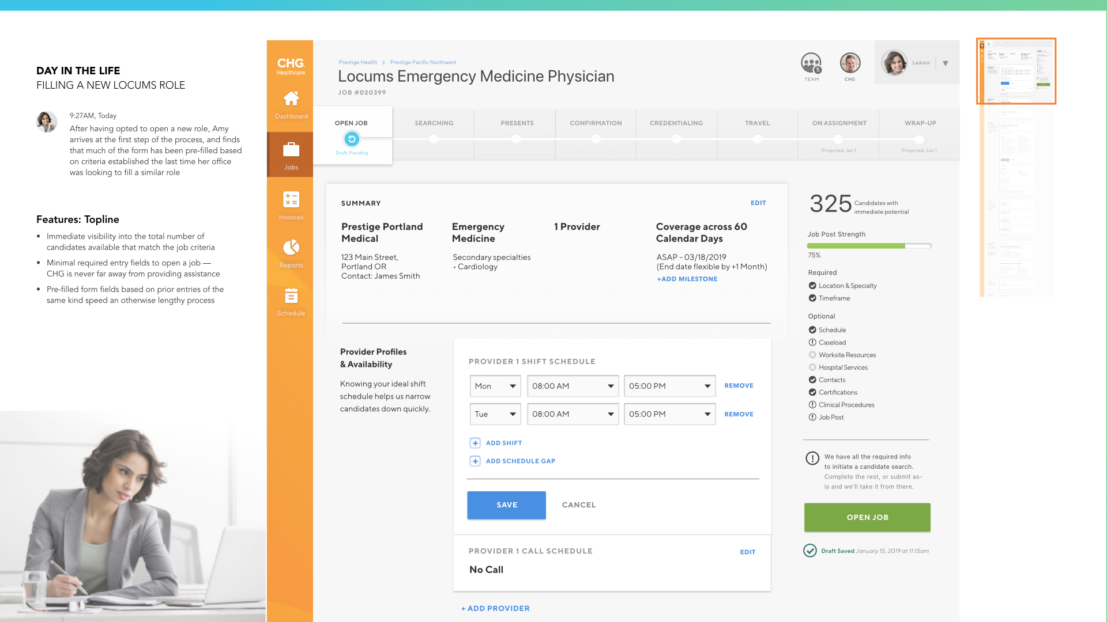Viewport: 1107px width, 622px height.
Task: Click the Caseload warning status icon
Action: click(812, 342)
